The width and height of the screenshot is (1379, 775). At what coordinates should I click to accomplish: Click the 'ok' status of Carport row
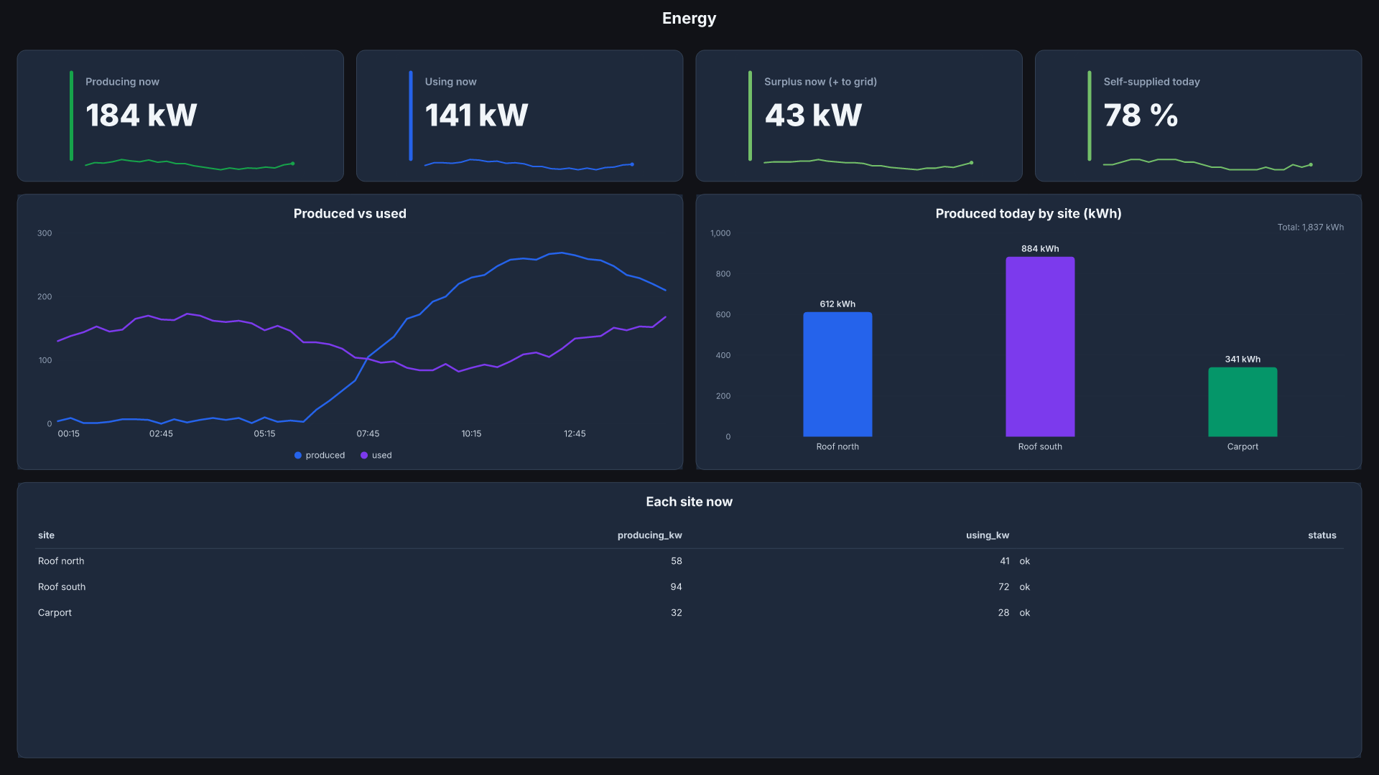tap(1025, 613)
